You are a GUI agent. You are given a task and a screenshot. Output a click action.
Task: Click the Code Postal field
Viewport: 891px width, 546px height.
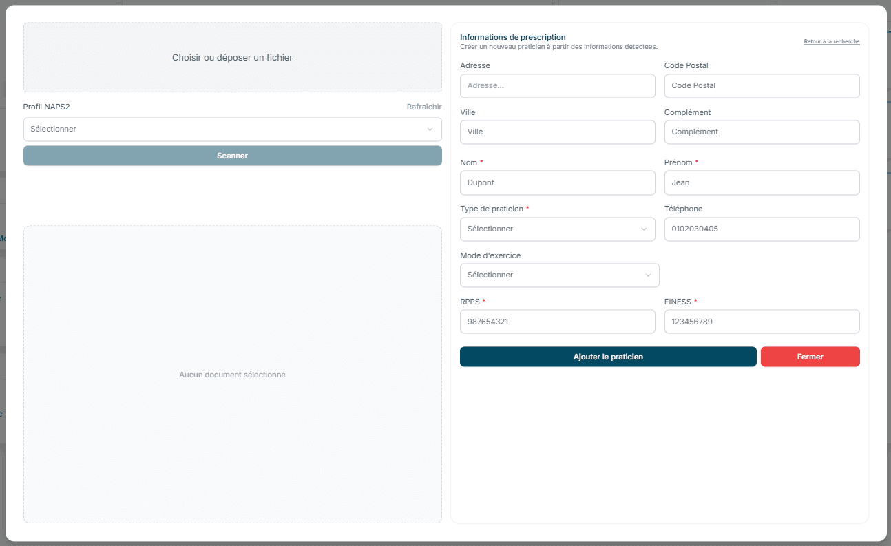coord(762,86)
